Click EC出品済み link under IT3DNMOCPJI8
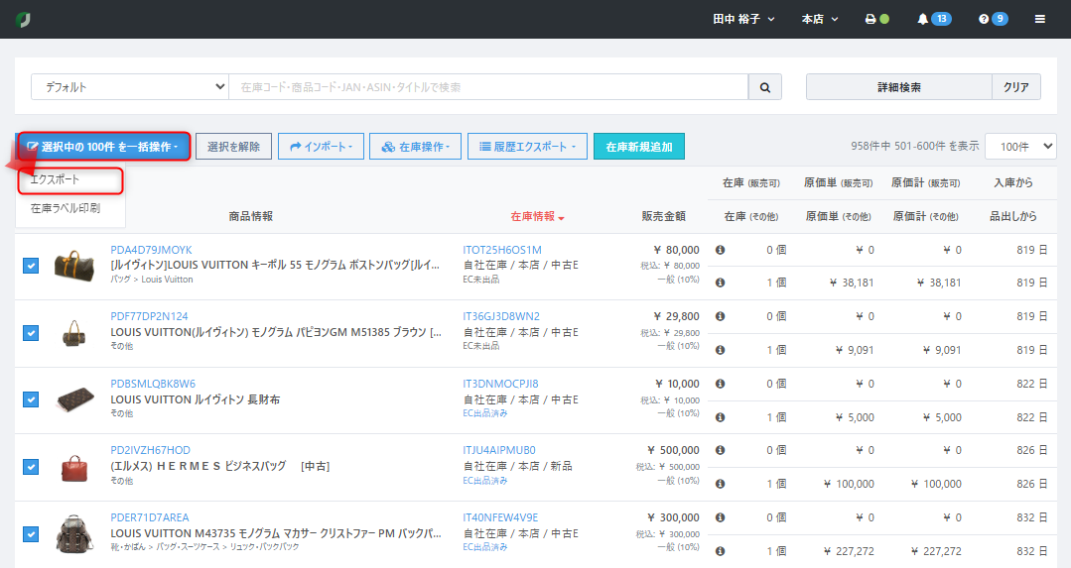Screen dimensions: 1071x568 click(x=485, y=413)
